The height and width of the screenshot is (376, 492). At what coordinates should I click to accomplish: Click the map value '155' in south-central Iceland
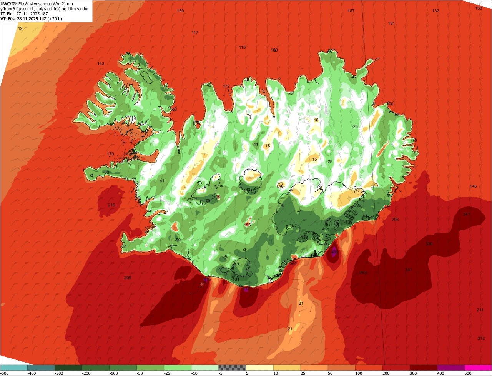pos(247,225)
